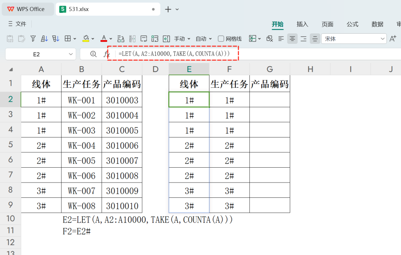Select the column E header
Image resolution: width=401 pixels, height=255 pixels.
coord(189,69)
